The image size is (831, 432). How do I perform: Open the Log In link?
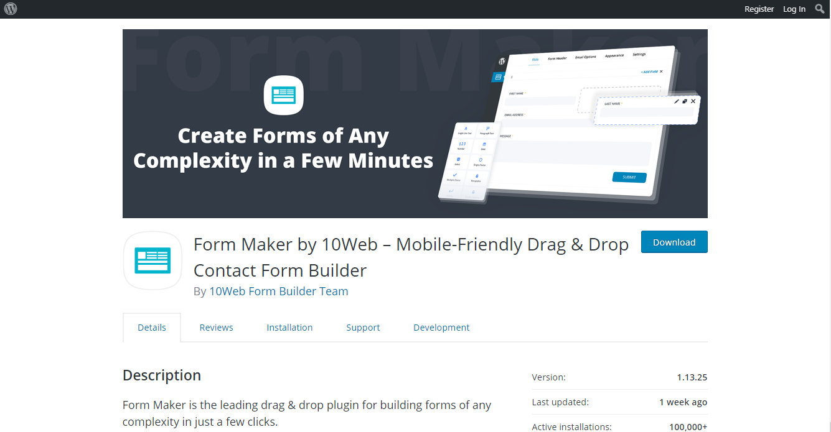pos(794,9)
